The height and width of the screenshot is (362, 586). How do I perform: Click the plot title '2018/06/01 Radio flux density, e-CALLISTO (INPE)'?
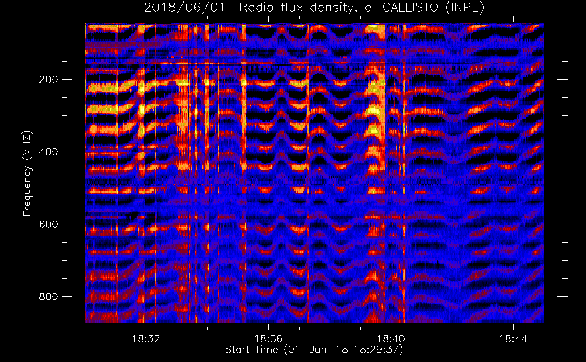(314, 8)
